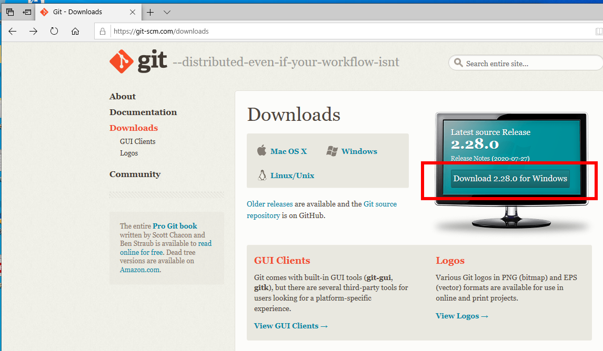Refresh the page with the reload icon
603x351 pixels.
click(x=54, y=31)
